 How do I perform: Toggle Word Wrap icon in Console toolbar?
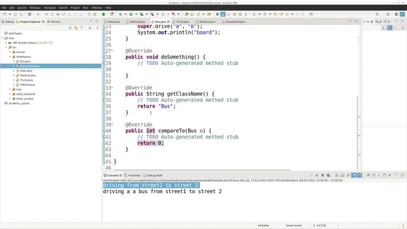coord(348,176)
